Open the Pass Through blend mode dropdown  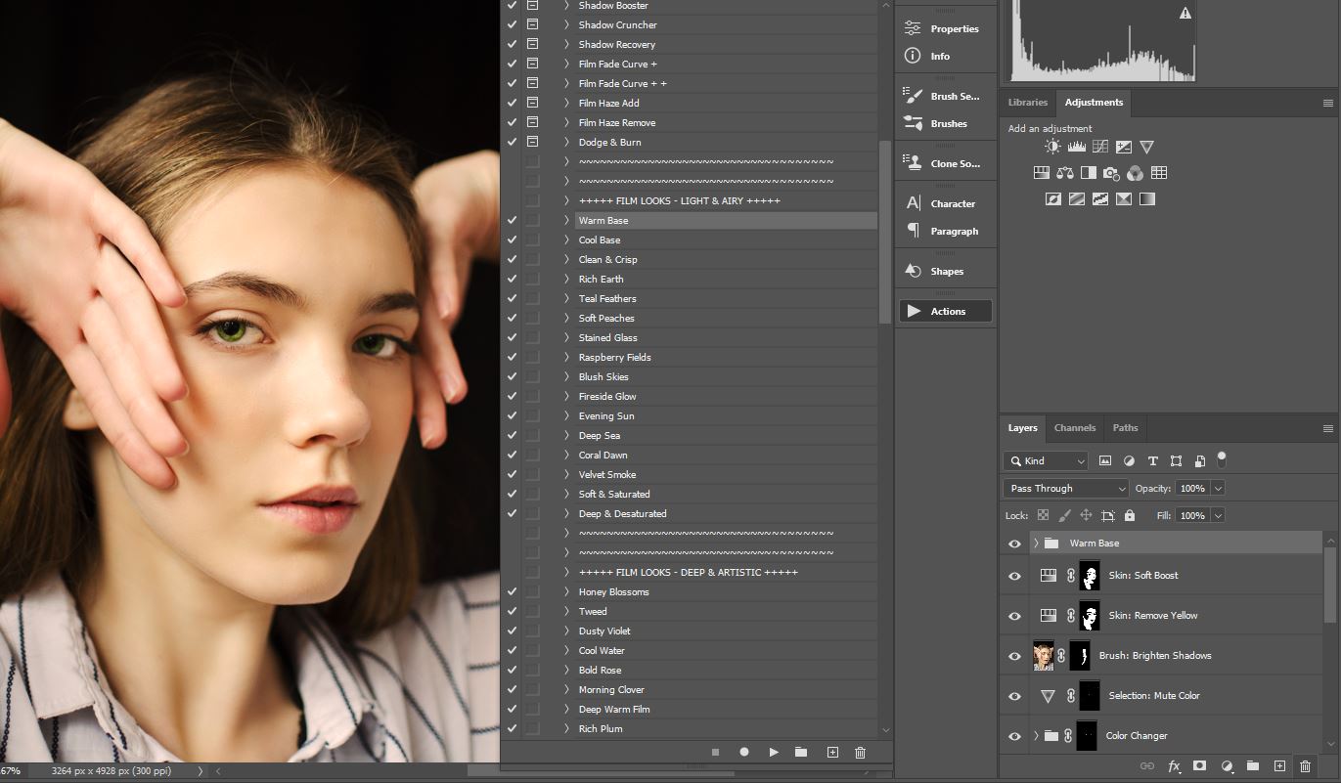(1065, 488)
